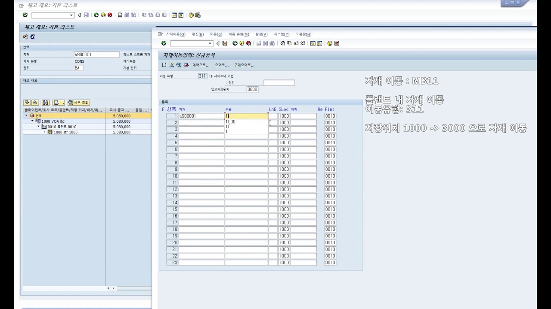
Task: Open the 자재이동(O) menu
Action: 176,34
